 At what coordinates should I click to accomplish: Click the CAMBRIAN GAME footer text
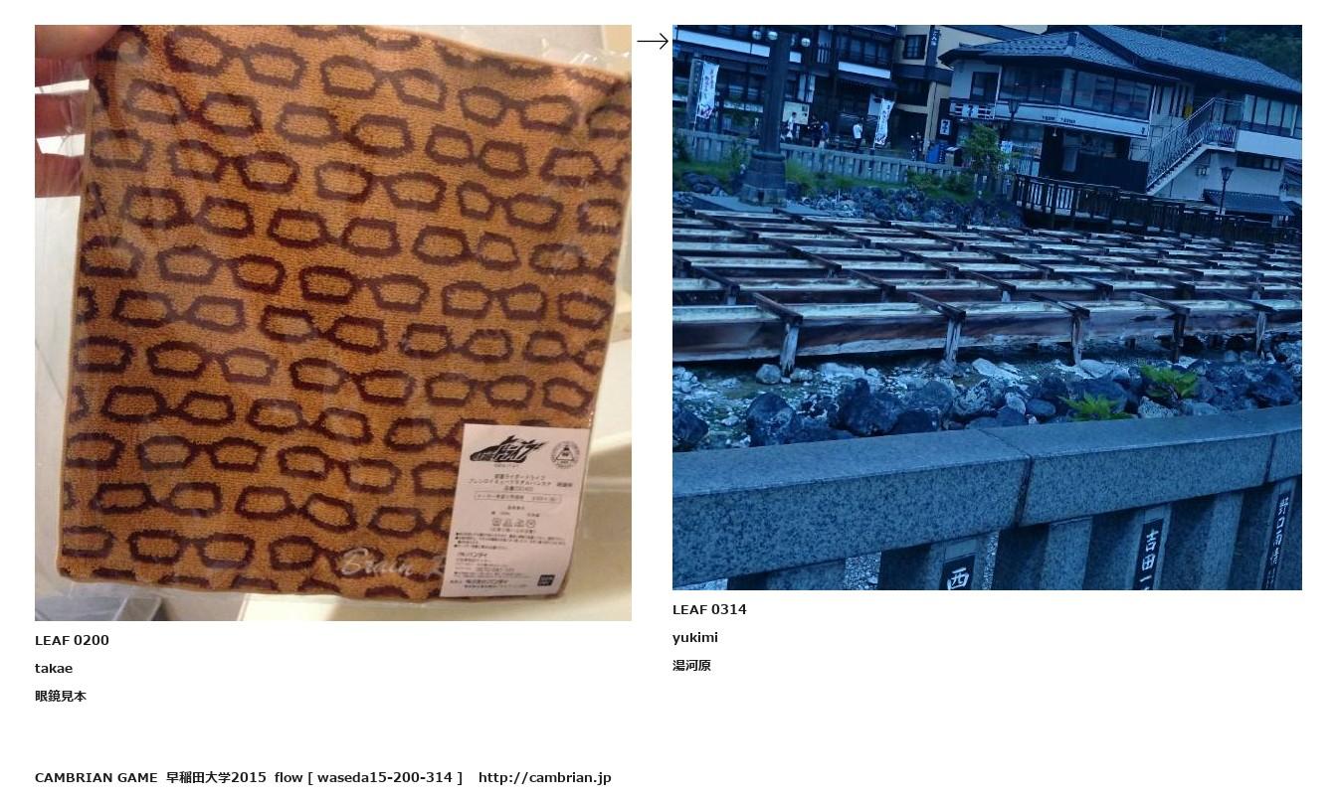pyautogui.click(x=96, y=777)
